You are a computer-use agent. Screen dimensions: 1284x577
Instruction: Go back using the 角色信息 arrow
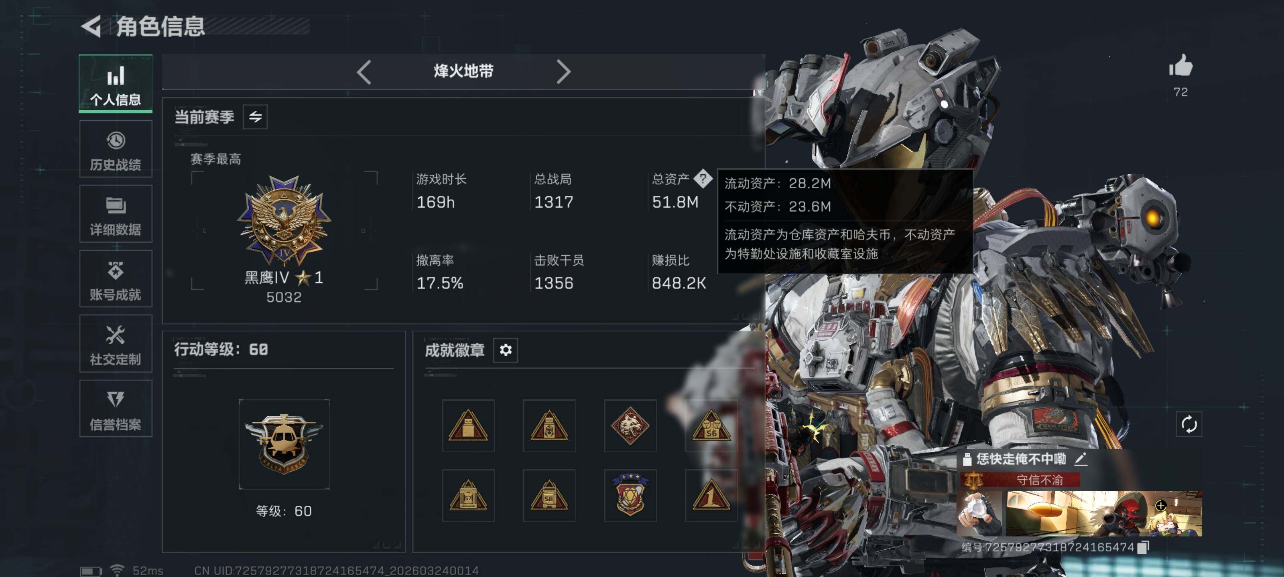(91, 26)
